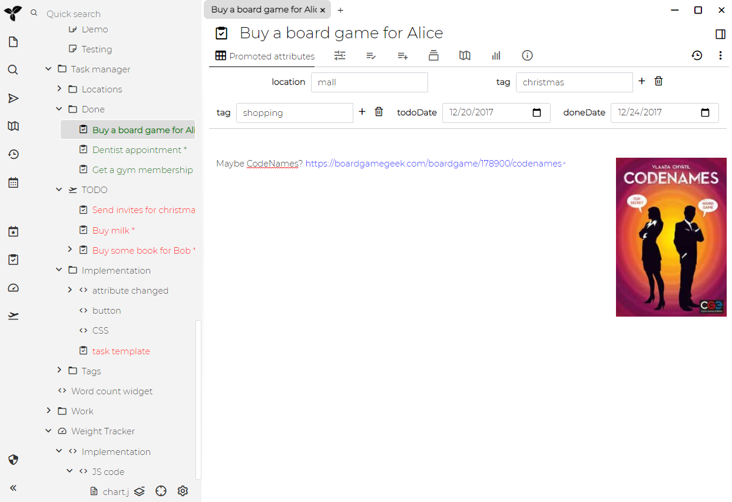732x502 pixels.
Task: Open Recent Changes from the launcher bar
Action: tap(13, 154)
